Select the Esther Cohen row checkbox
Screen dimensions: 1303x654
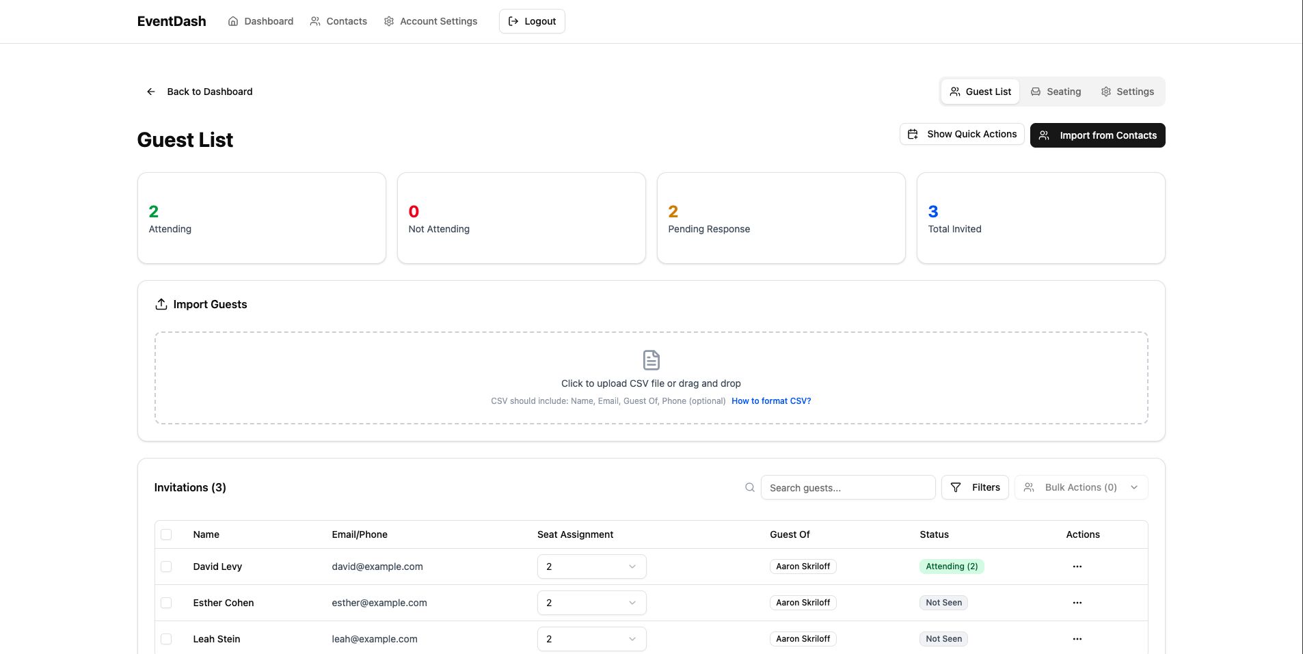(x=166, y=603)
